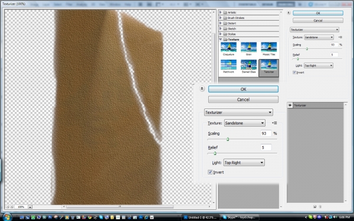The image size is (354, 221).
Task: Click the preview vertical scroll down arrow
Action: [x=214, y=203]
